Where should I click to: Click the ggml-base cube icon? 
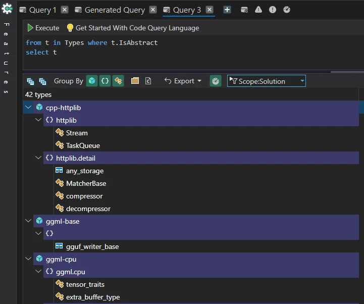click(39, 221)
